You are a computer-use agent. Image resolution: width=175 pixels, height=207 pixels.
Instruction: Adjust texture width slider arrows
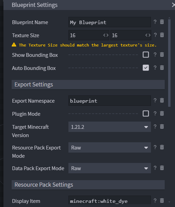click(x=106, y=35)
